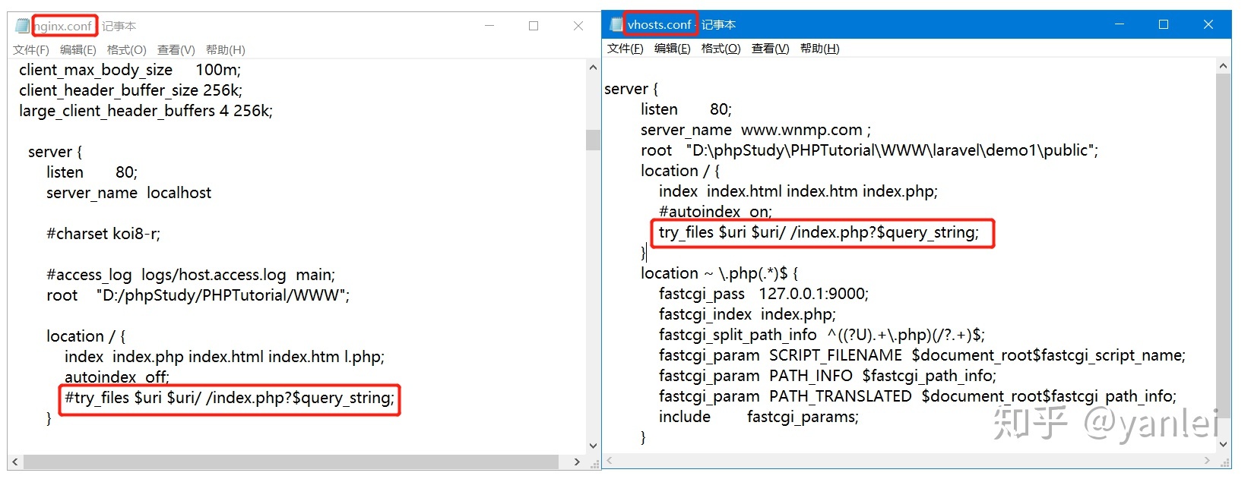1251x479 pixels.
Task: Click the fastcgi_param SCRIPT_FILENAME line
Action: pyautogui.click(x=922, y=355)
